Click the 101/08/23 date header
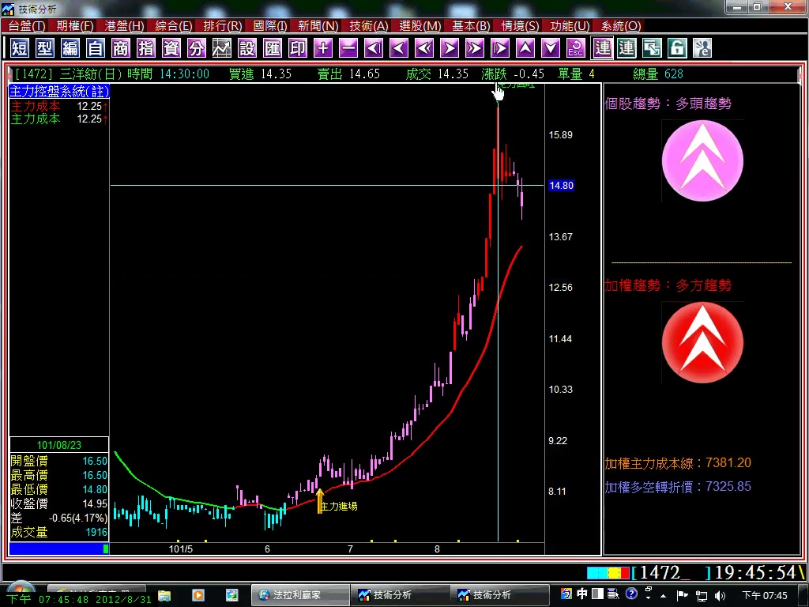The height and width of the screenshot is (607, 809). (58, 445)
